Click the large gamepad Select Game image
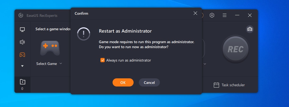This screenshot has height=107, width=289. coord(50,48)
